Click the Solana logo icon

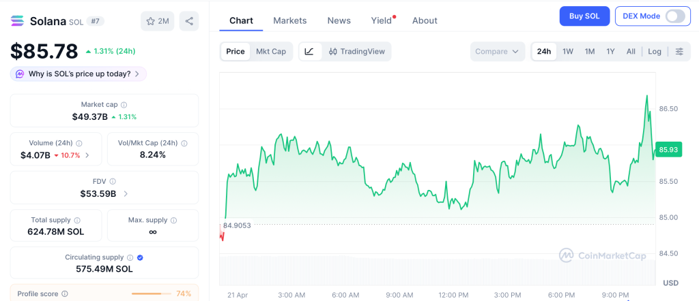point(18,21)
